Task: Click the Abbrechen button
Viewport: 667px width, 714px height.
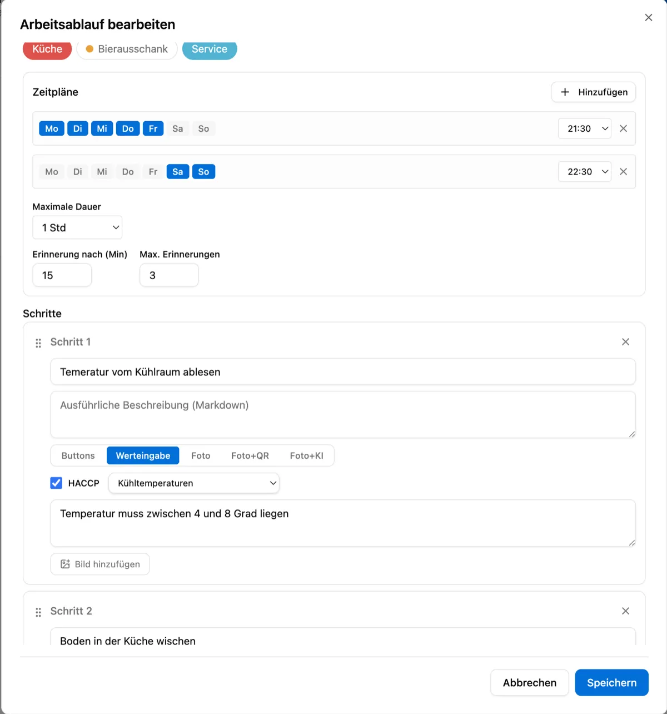Action: click(x=529, y=682)
